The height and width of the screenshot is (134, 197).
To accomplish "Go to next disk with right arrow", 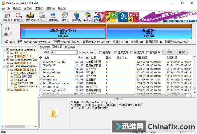I will [x=9, y=29].
